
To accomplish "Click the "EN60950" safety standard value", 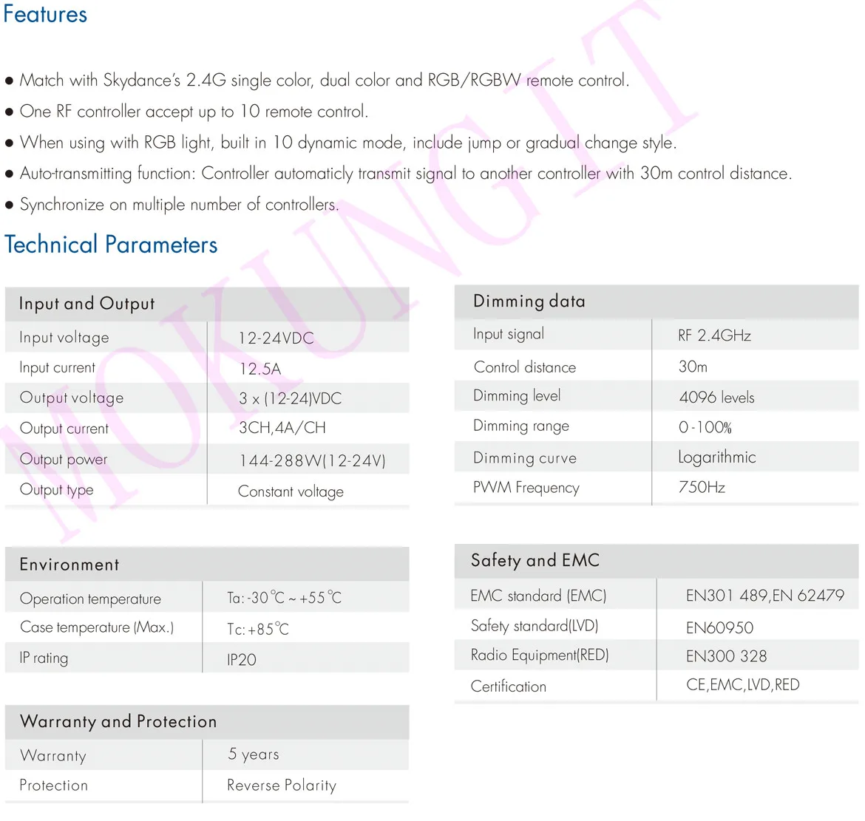I will (719, 627).
